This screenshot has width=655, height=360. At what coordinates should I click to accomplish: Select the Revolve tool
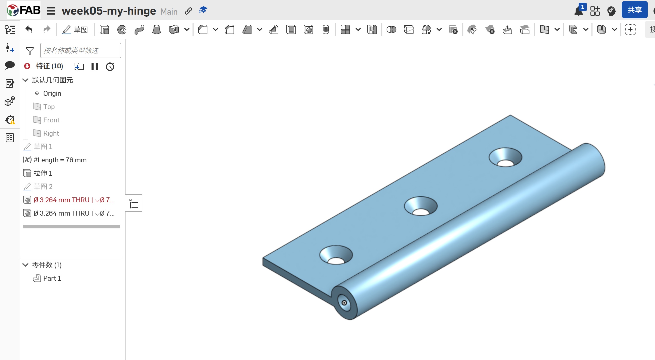tap(122, 30)
